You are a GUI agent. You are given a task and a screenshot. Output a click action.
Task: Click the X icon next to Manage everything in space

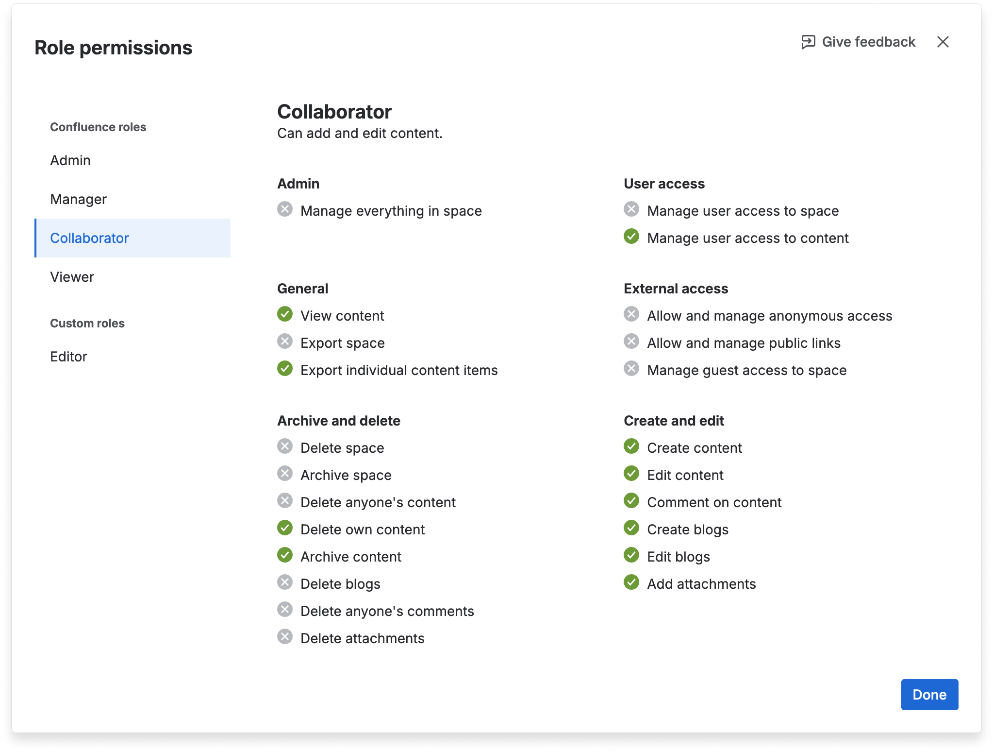285,209
